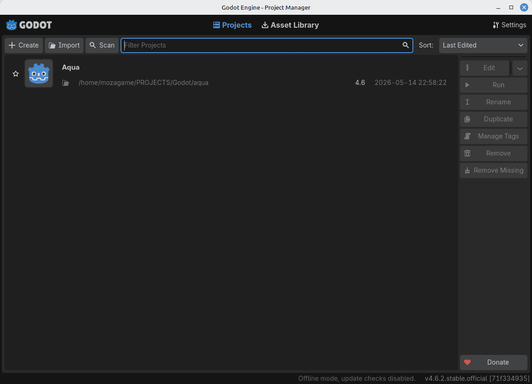This screenshot has width=532, height=384.
Task: Click the magnifier icon in filter field
Action: (405, 45)
